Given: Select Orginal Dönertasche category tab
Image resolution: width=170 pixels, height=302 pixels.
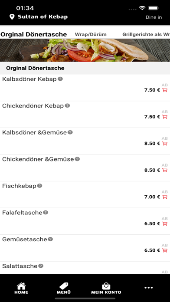Looking at the screenshot, I should point(34,34).
